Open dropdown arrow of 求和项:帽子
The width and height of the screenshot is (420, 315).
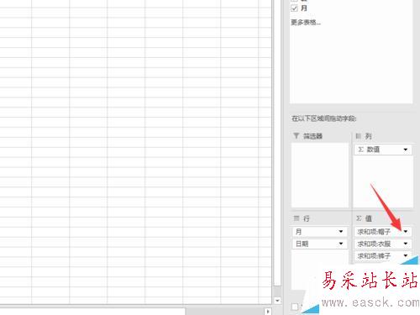coord(406,232)
